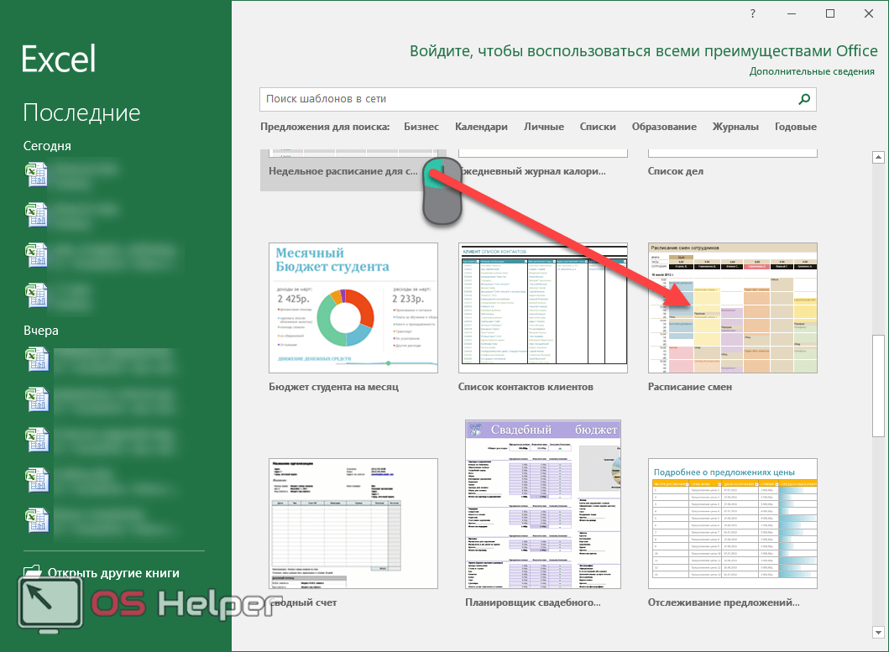Click the search magnifier icon

(x=804, y=99)
